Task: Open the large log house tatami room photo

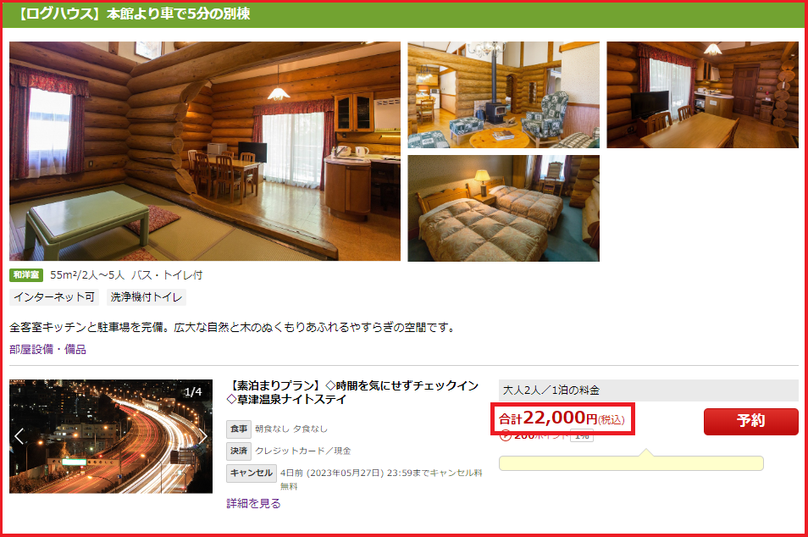Action: coord(205,151)
